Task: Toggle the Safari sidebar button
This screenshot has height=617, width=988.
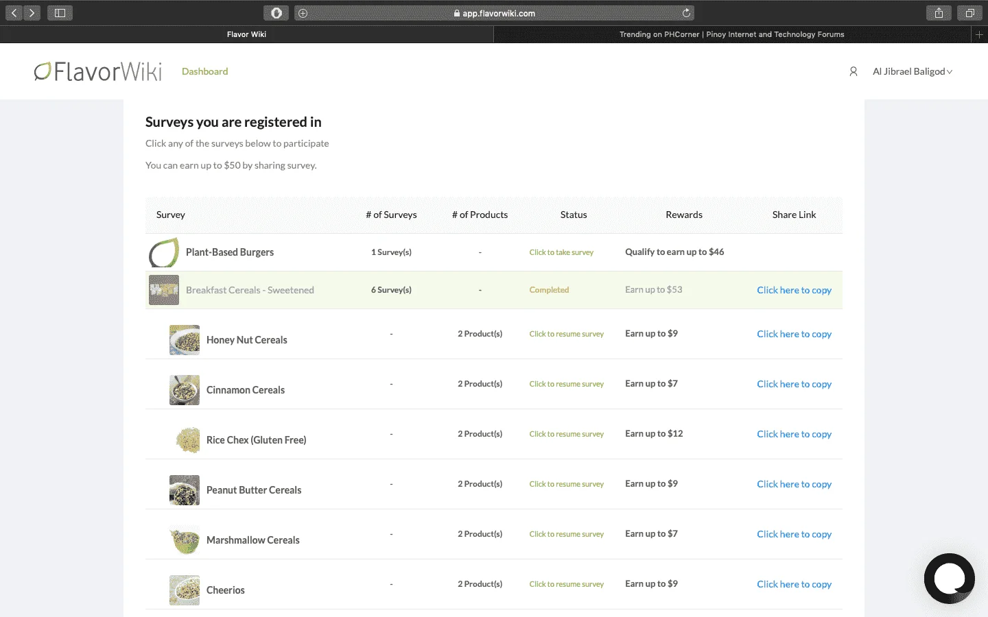Action: click(60, 13)
